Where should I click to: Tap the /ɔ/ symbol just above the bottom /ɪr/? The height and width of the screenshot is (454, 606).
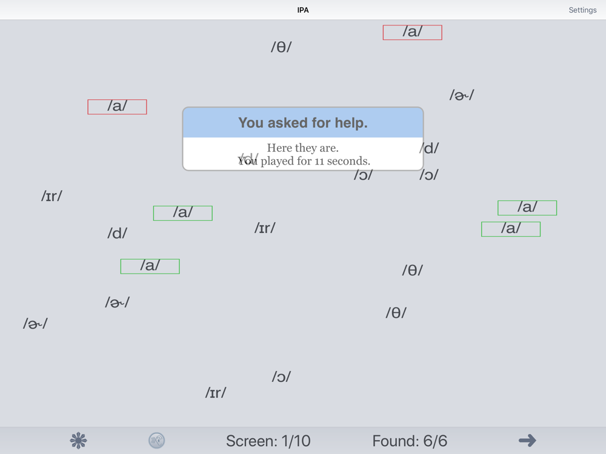pos(281,377)
